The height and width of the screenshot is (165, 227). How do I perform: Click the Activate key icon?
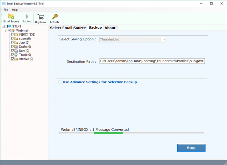pos(55,17)
